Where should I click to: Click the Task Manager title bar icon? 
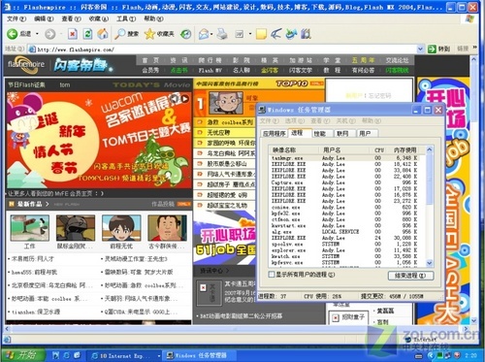point(262,110)
